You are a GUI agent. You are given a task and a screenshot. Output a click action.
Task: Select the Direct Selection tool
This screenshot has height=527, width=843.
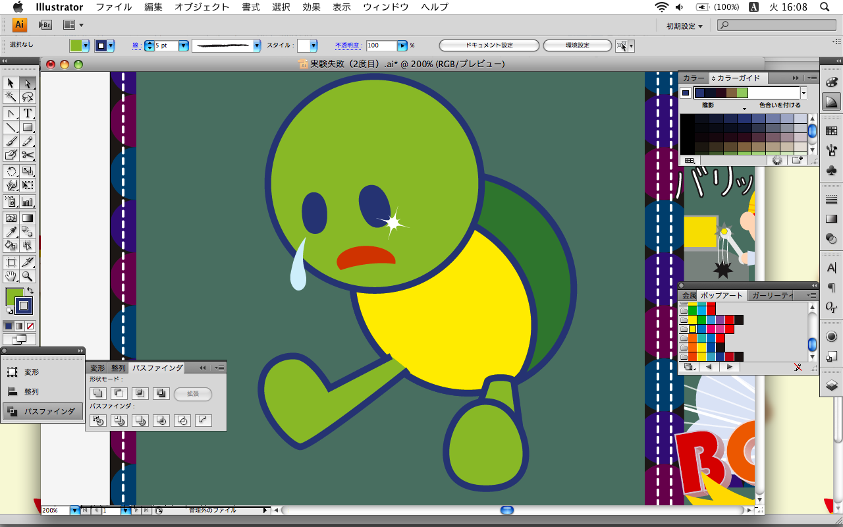pos(28,83)
